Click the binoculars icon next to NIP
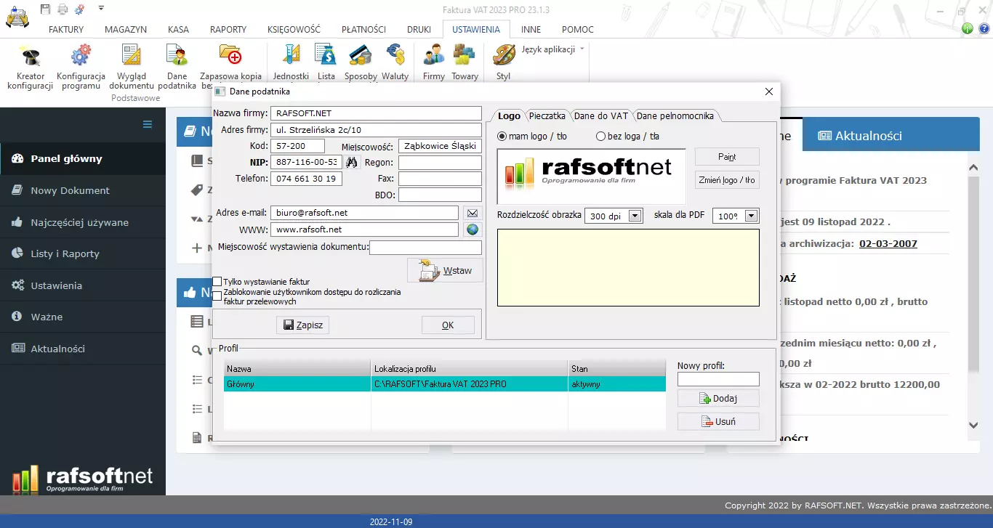Viewport: 993px width, 528px height. click(x=352, y=162)
